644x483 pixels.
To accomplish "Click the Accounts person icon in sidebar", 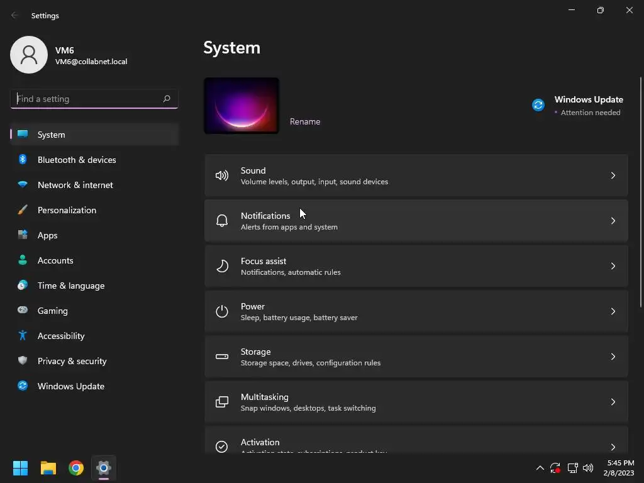I will tap(23, 260).
